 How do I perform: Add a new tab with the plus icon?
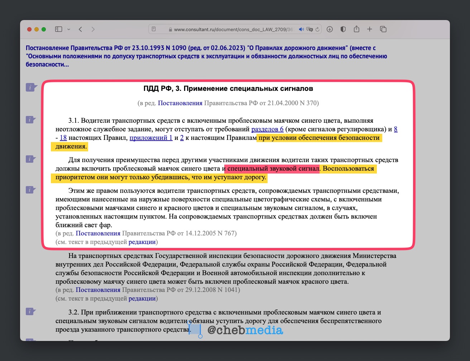pos(370,29)
